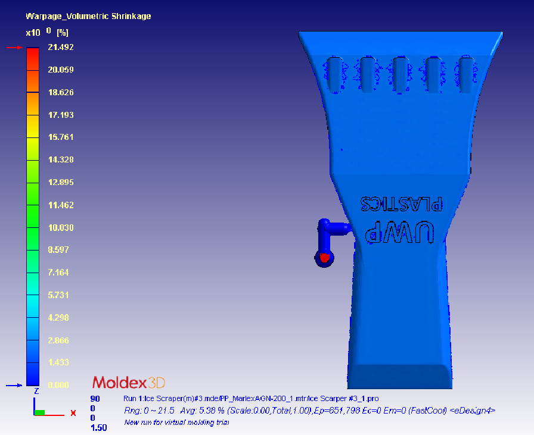
Task: Select legend value 14.328
Action: [61, 159]
